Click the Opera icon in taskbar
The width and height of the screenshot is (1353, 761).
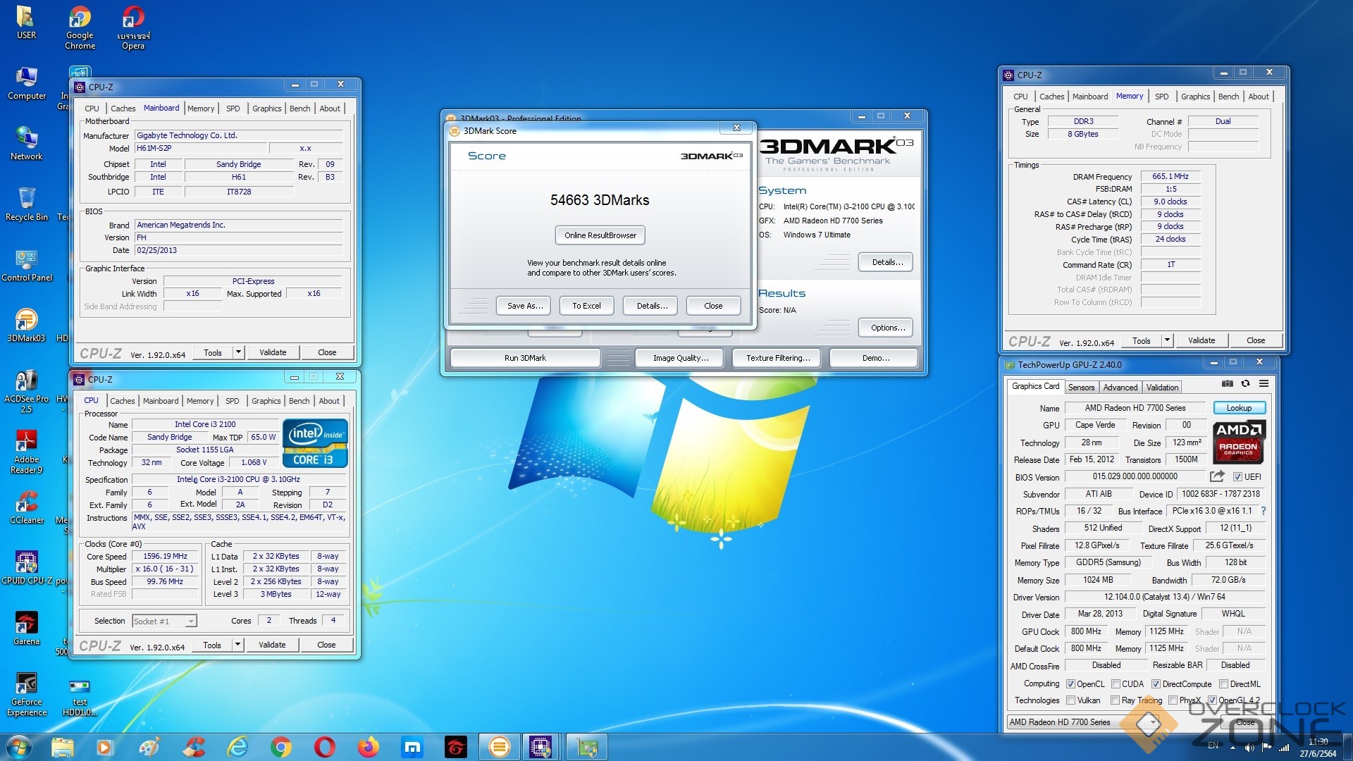(x=325, y=747)
